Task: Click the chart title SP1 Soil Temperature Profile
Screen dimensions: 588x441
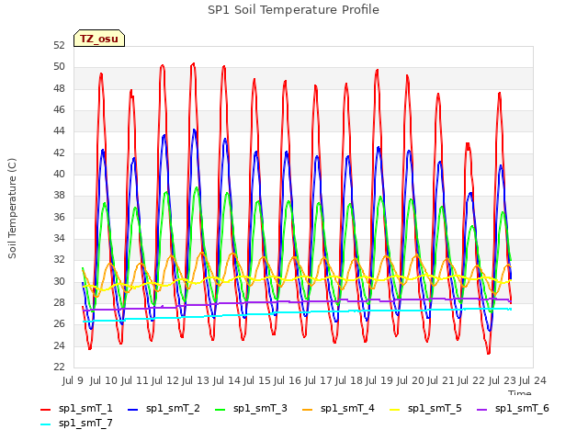Action: 293,10
